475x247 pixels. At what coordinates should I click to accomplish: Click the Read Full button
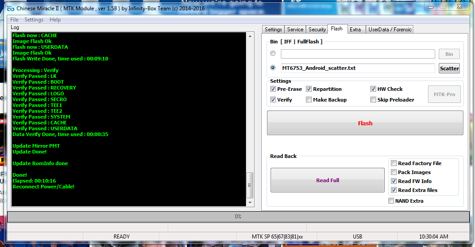(x=327, y=180)
